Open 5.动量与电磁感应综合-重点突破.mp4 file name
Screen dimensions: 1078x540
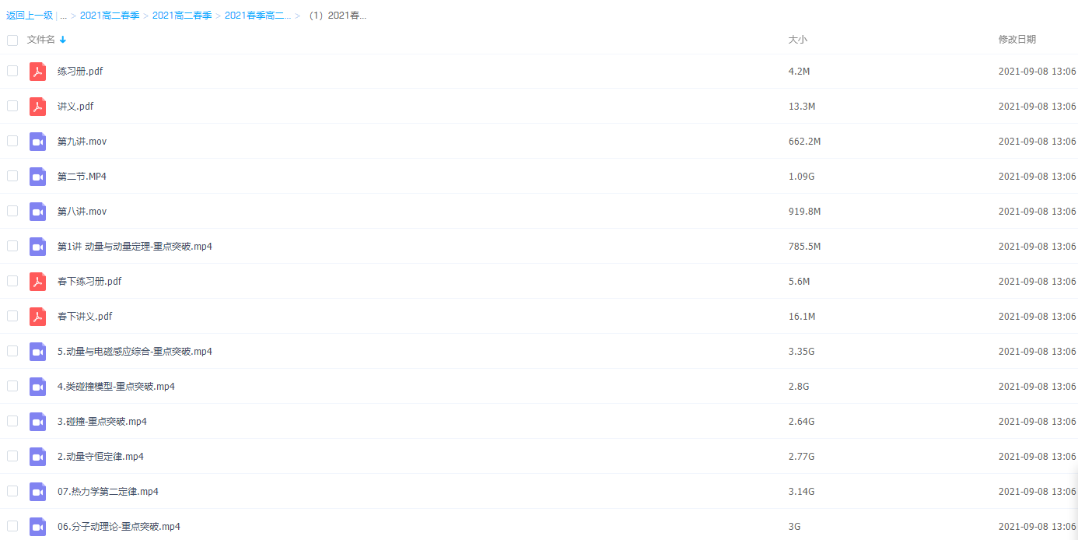click(135, 352)
